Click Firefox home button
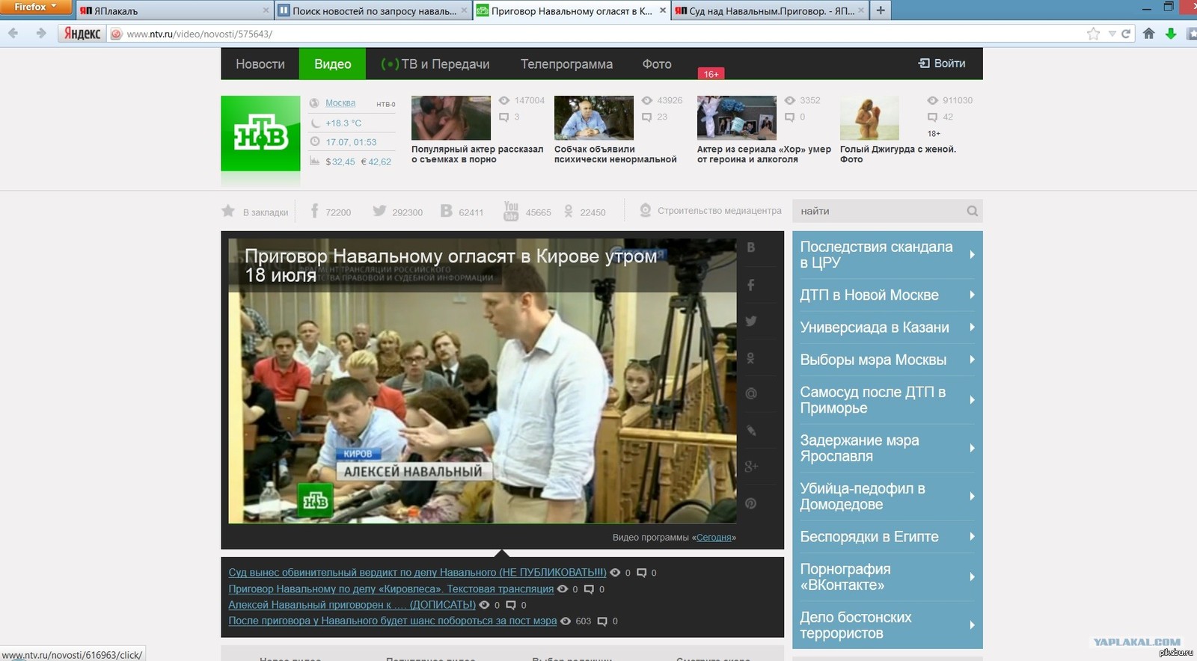The width and height of the screenshot is (1197, 661). 1149,34
